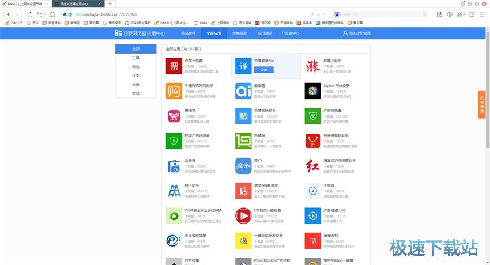Open 我的应用管理 with the user icon

[357, 33]
